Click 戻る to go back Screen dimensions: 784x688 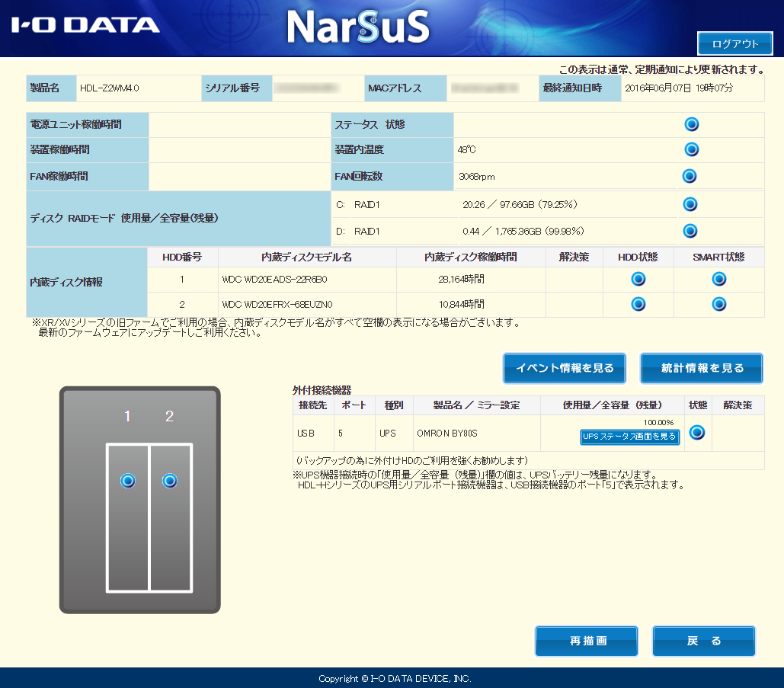pos(703,641)
